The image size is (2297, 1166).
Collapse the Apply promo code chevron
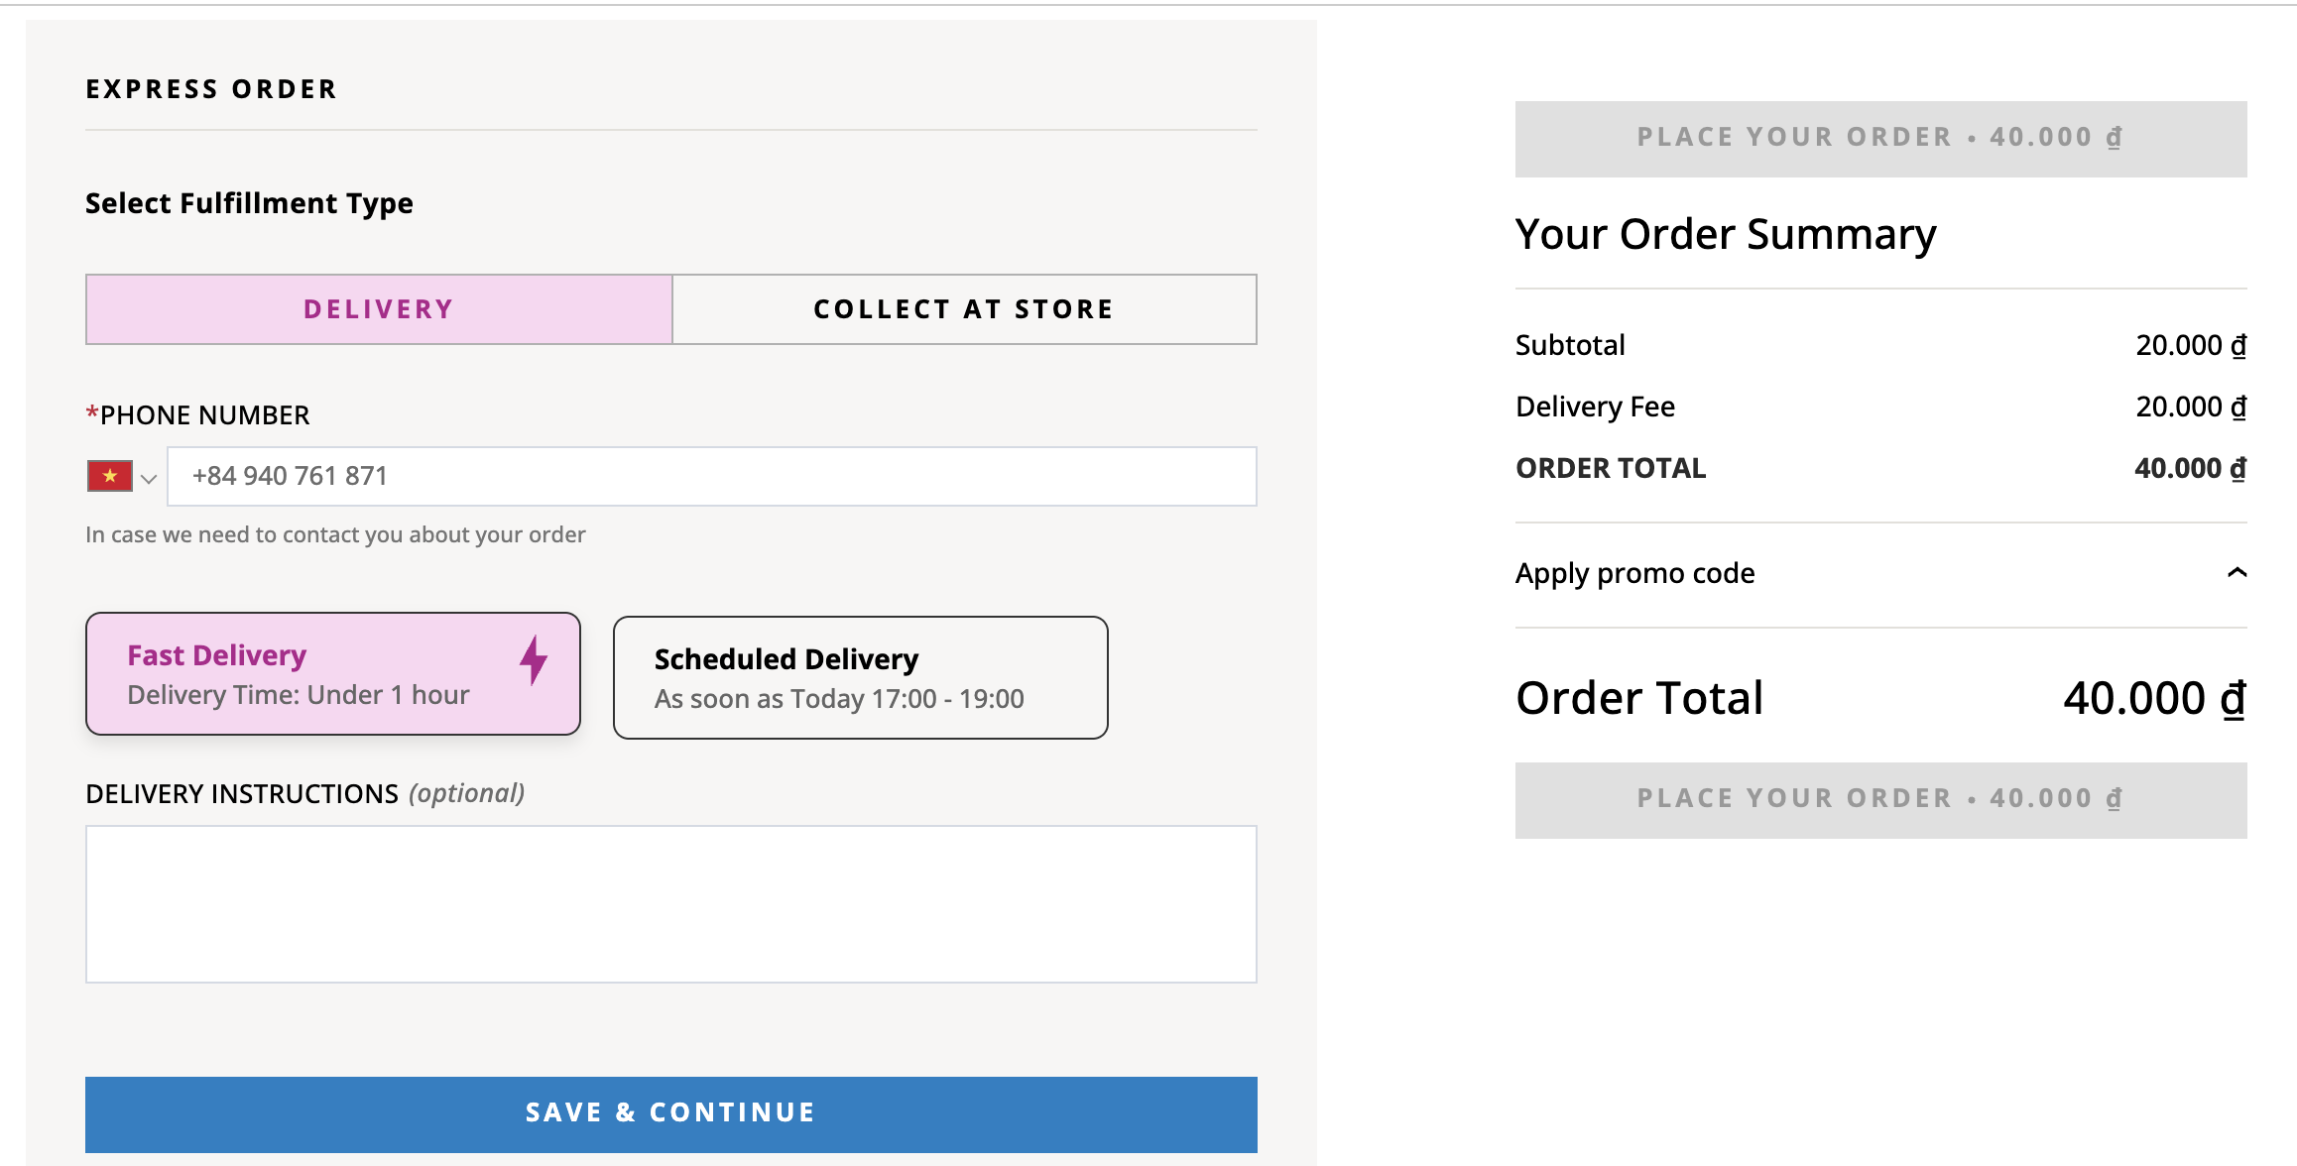coord(2237,573)
